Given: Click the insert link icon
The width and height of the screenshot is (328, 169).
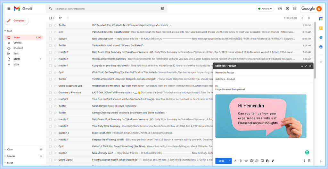Looking at the screenshot, I should pyautogui.click(x=246, y=161).
